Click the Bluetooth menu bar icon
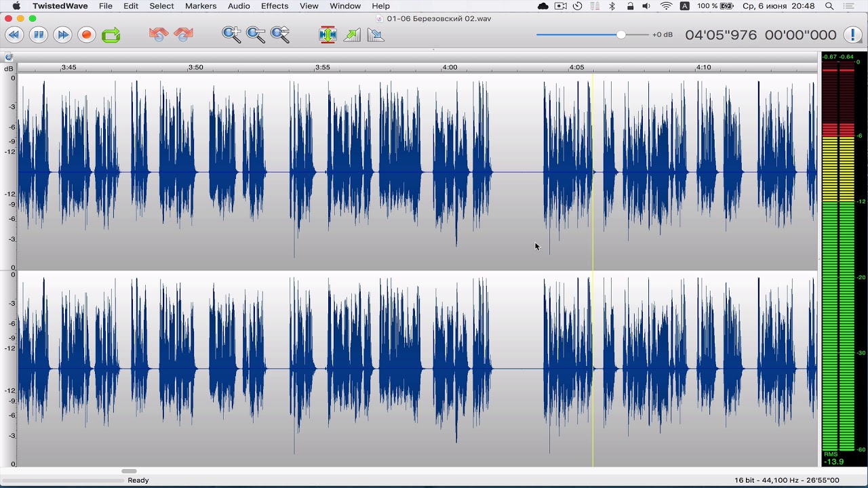 click(x=612, y=6)
